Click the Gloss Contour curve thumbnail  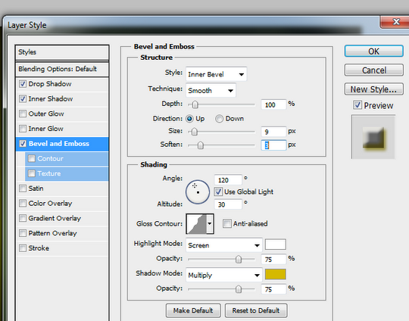point(196,224)
